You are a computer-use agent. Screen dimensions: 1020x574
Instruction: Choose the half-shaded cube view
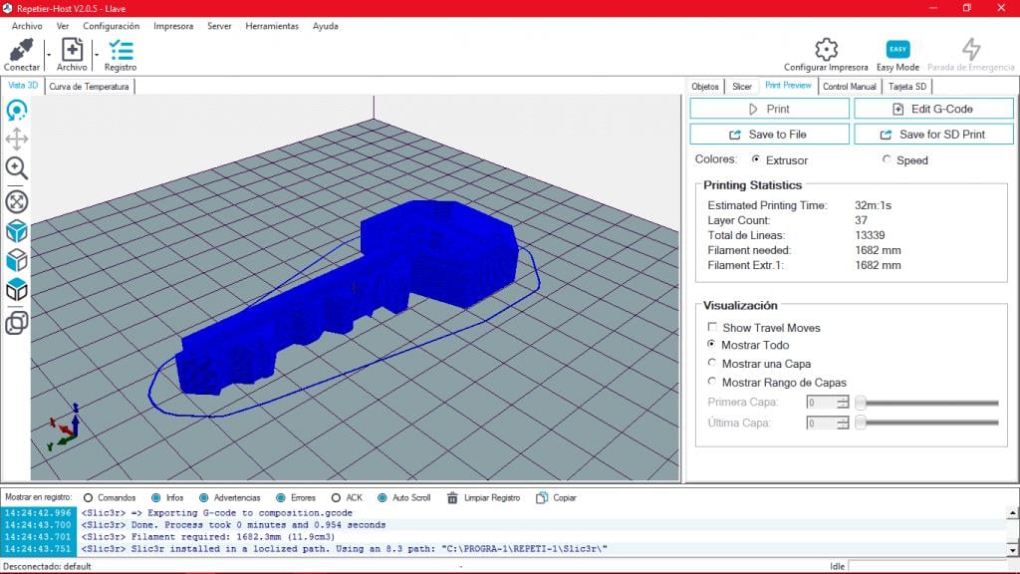[16, 260]
